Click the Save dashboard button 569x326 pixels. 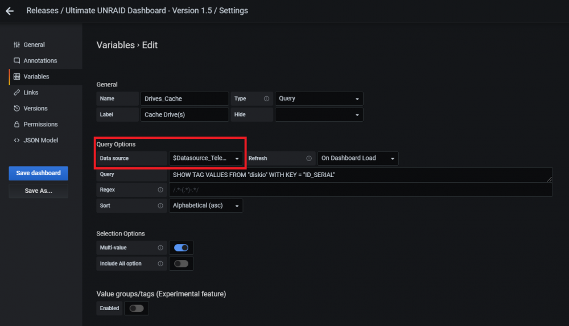coord(39,173)
